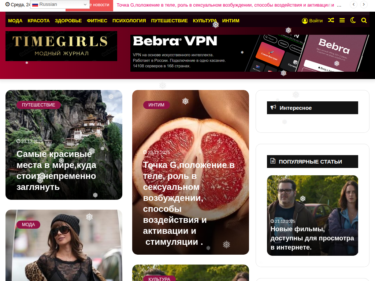Image resolution: width=375 pixels, height=281 pixels.
Task: Click the TIMEGIRLS модный журнал logo
Action: point(62,46)
